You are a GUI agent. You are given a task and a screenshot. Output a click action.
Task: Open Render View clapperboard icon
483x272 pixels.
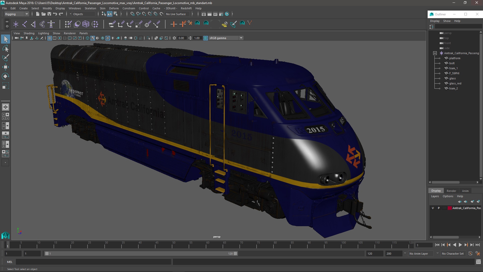click(x=204, y=14)
